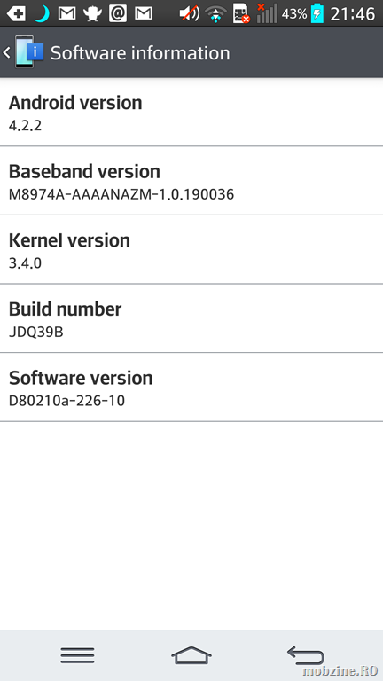Tap the crescent moon quiet mode icon
This screenshot has width=383, height=681.
click(x=42, y=14)
